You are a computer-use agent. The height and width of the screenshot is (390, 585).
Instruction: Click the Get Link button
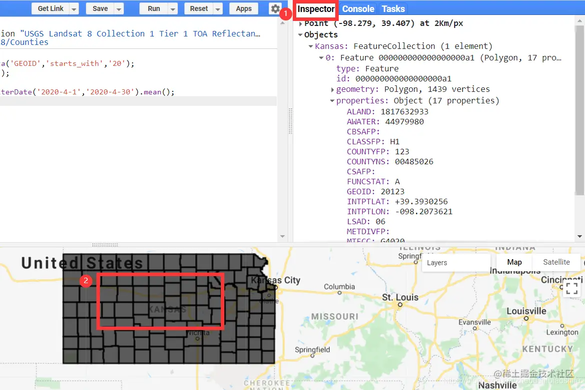pos(50,8)
